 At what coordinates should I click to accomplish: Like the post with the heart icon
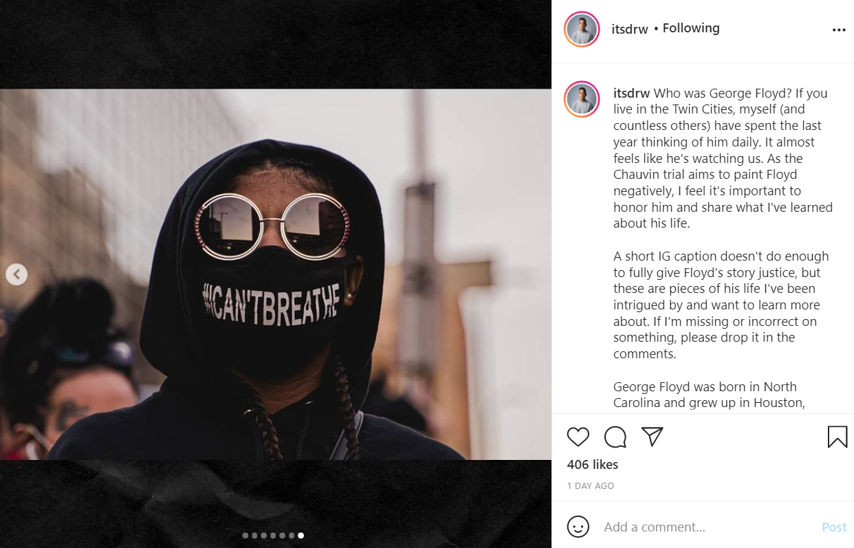(x=578, y=437)
